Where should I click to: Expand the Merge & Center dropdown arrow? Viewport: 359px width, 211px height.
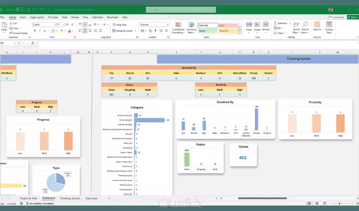pos(136,31)
